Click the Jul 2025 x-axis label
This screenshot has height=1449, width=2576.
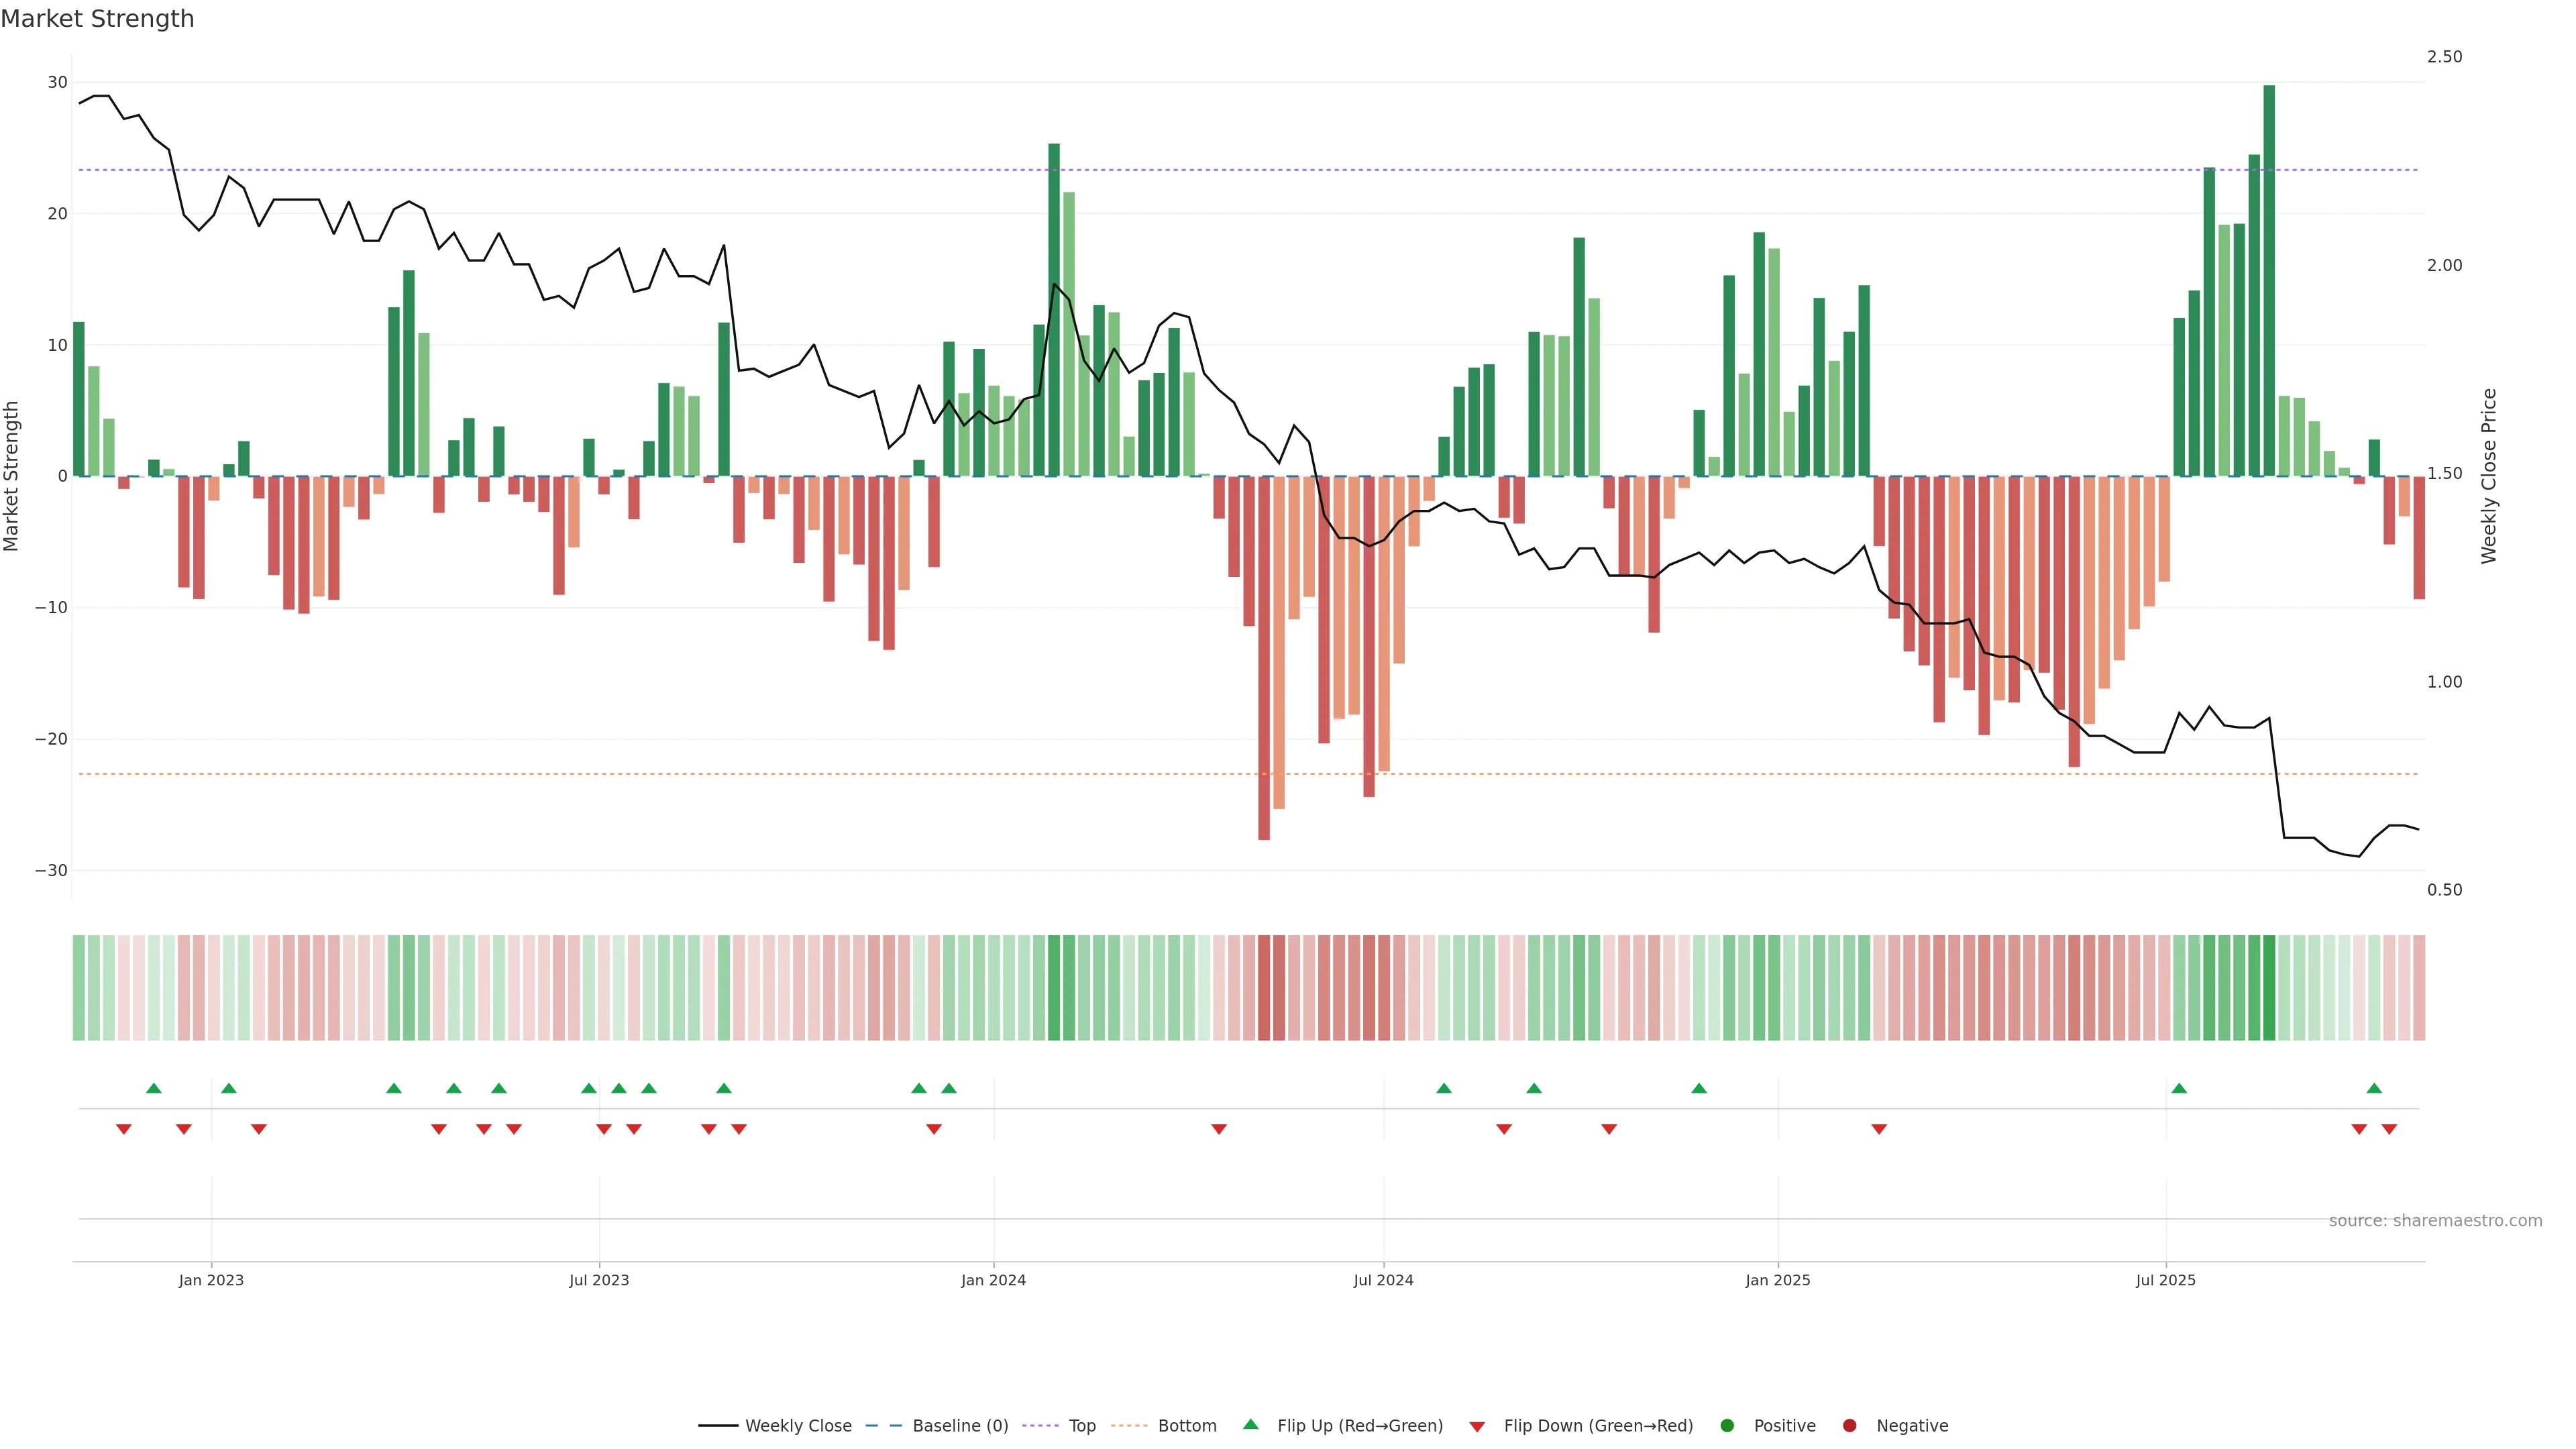point(2165,1280)
